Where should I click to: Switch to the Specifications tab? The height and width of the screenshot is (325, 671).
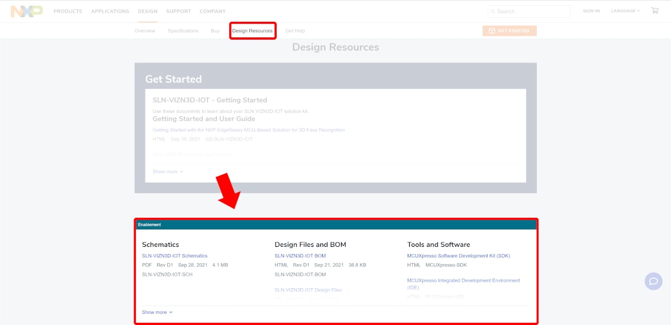coord(183,31)
